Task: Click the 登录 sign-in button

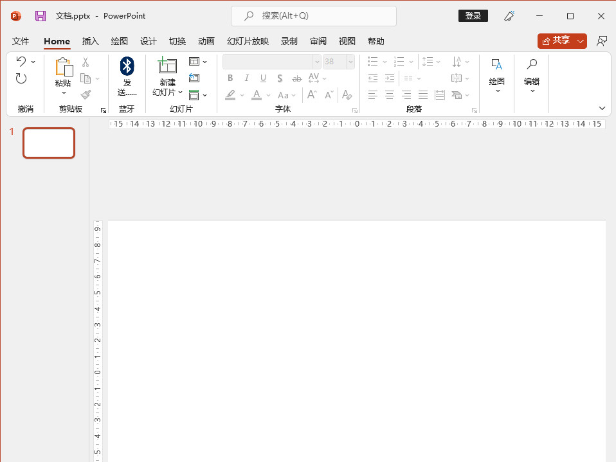Action: (473, 16)
